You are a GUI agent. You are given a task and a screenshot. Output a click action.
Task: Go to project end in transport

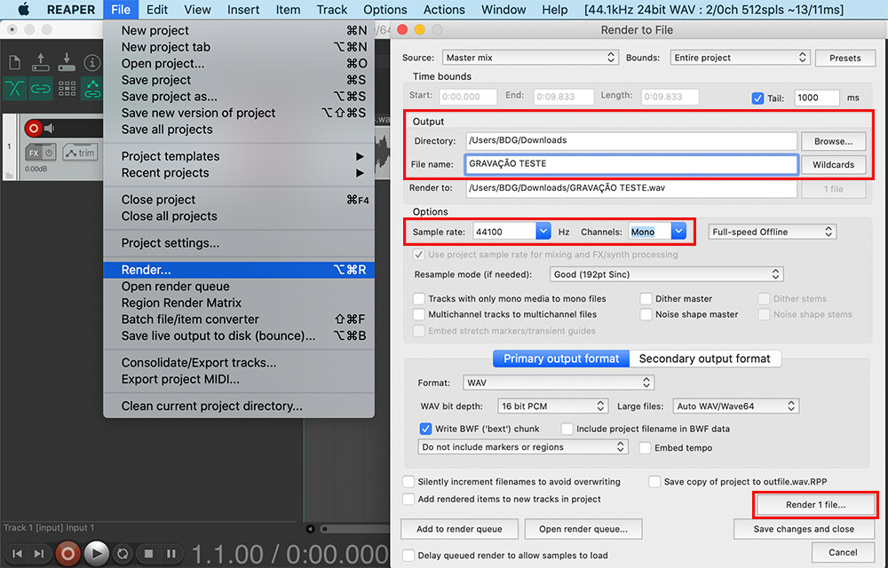(39, 553)
